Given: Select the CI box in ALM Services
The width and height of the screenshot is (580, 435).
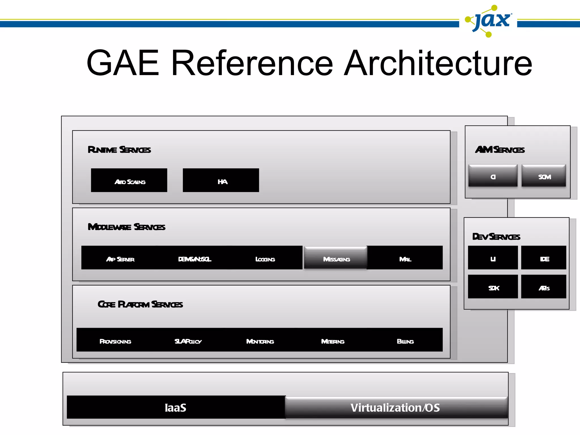Looking at the screenshot, I should (x=493, y=176).
